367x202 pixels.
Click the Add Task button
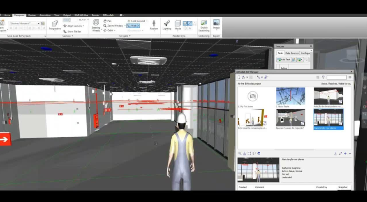[x=284, y=60]
